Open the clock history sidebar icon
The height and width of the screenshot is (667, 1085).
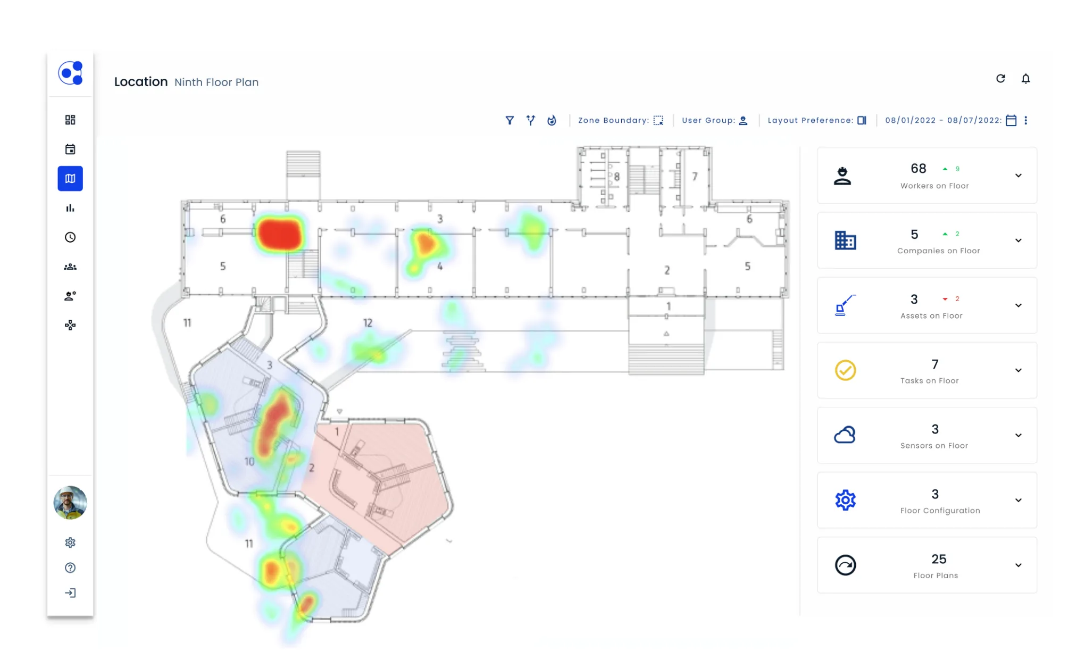coord(70,237)
